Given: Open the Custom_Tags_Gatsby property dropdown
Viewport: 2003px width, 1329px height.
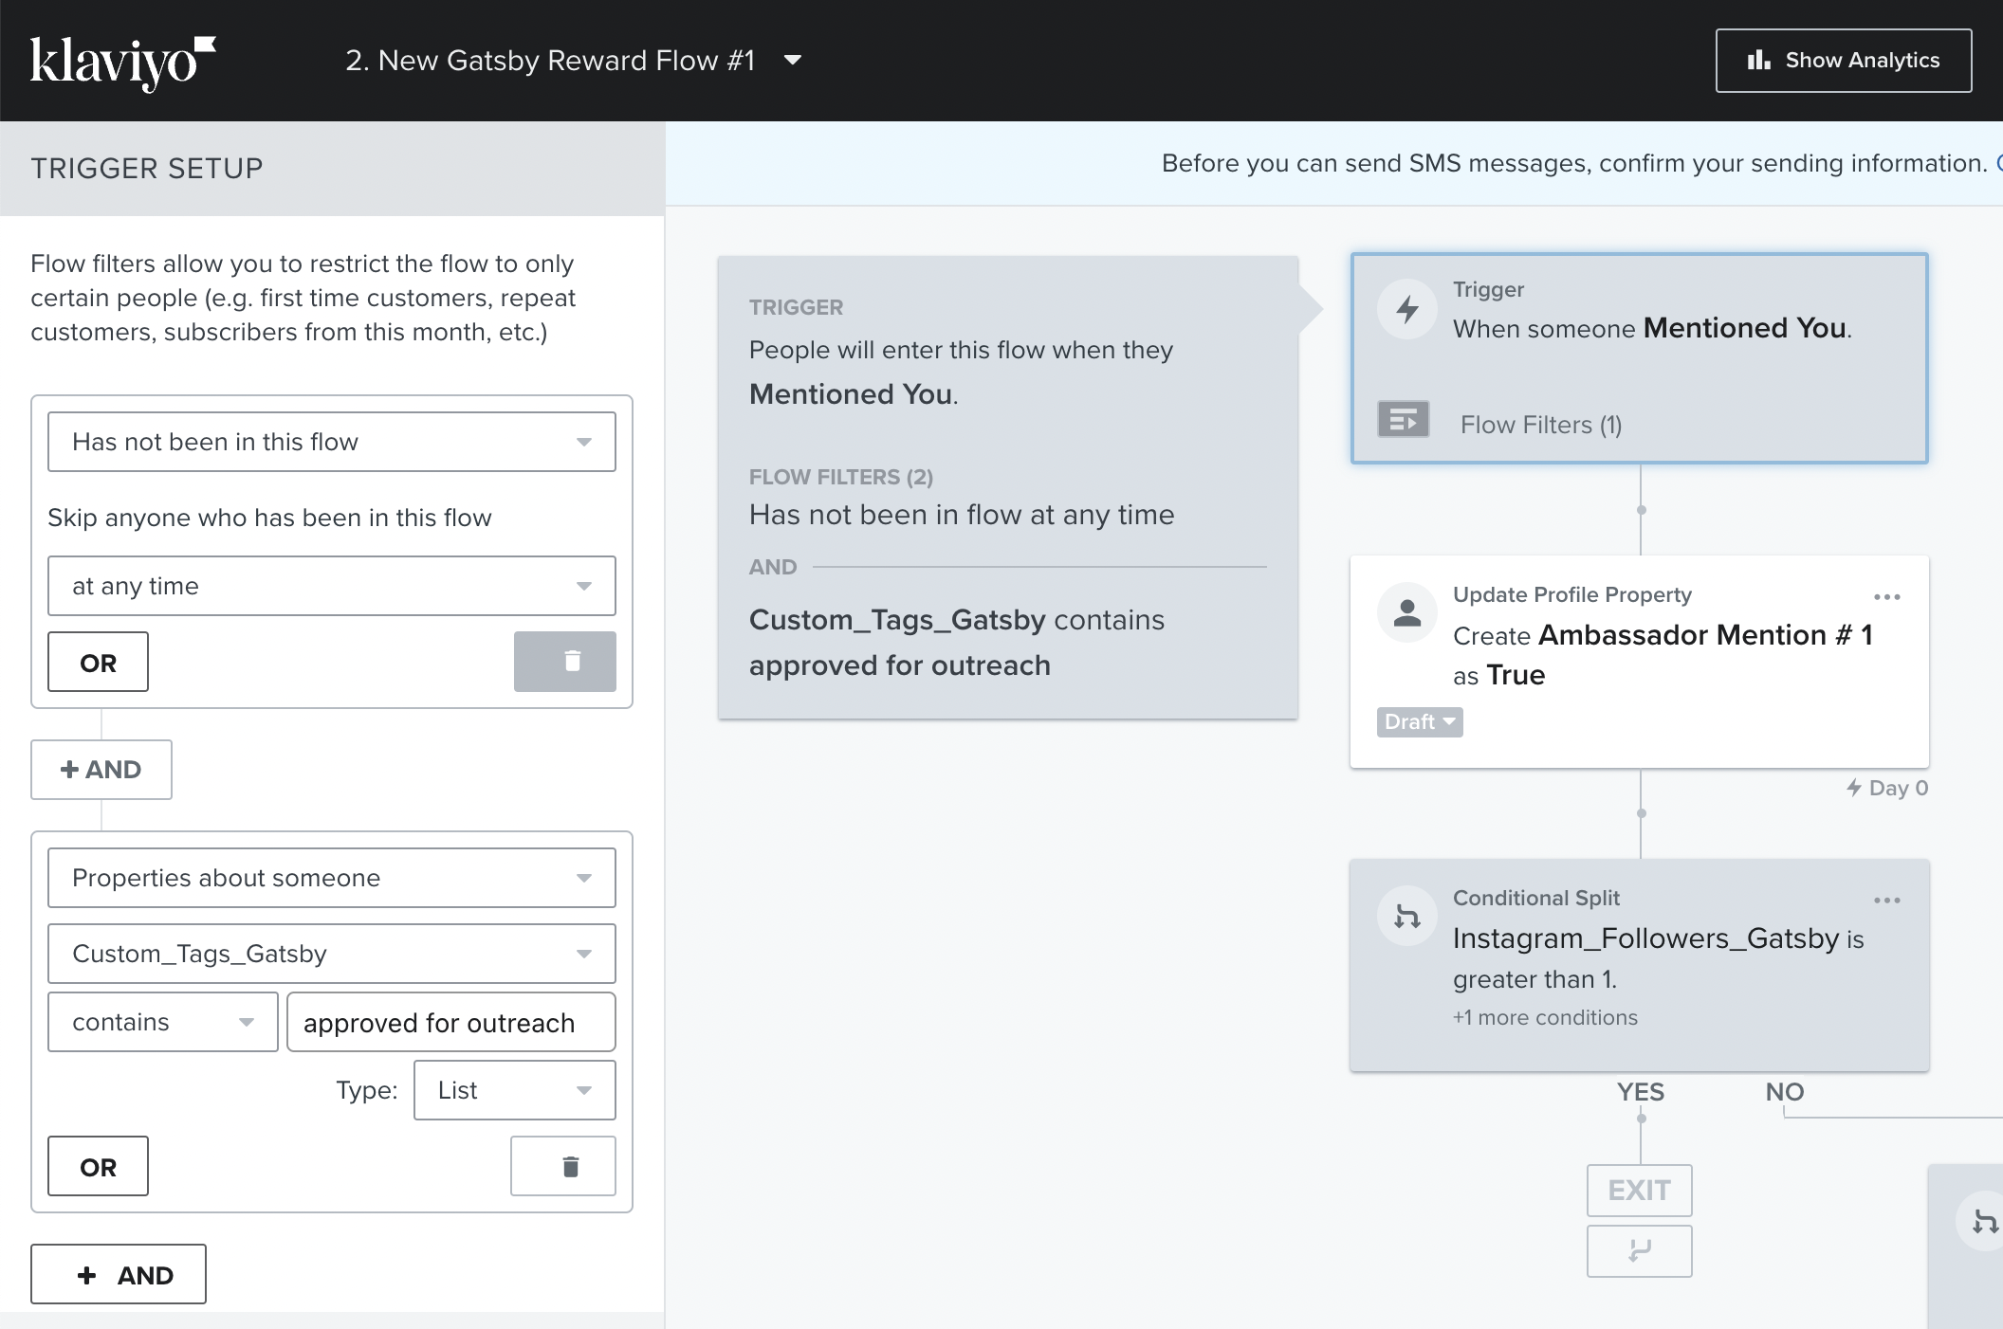Looking at the screenshot, I should [x=332, y=954].
